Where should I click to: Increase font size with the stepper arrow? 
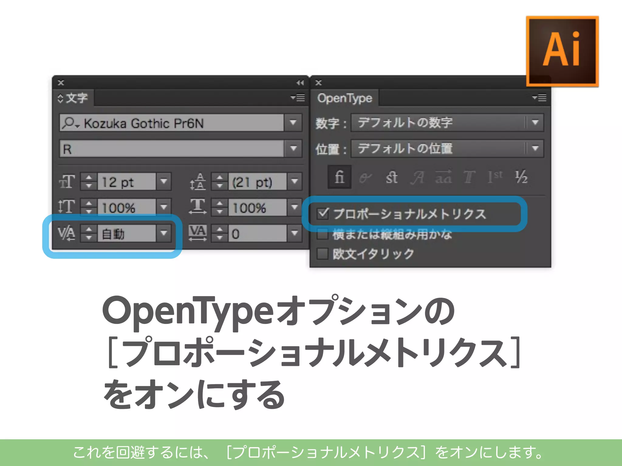click(89, 178)
